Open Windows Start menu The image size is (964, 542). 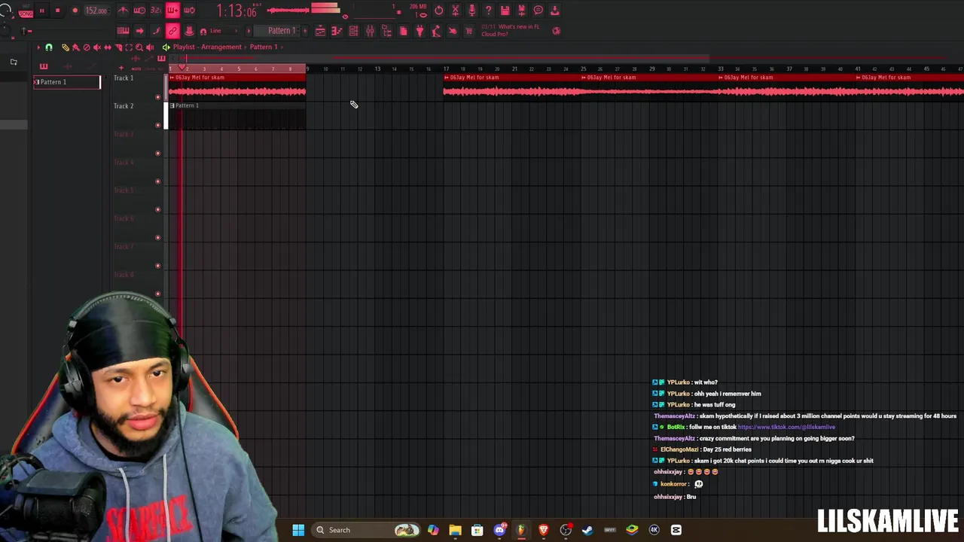[298, 530]
